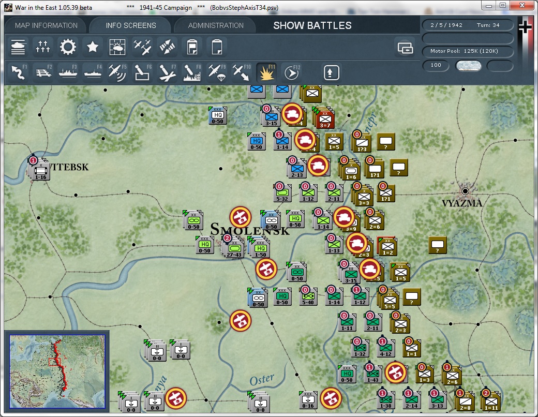The width and height of the screenshot is (538, 417).
Task: Select the 3-13 unit counter
Action: coord(437,400)
